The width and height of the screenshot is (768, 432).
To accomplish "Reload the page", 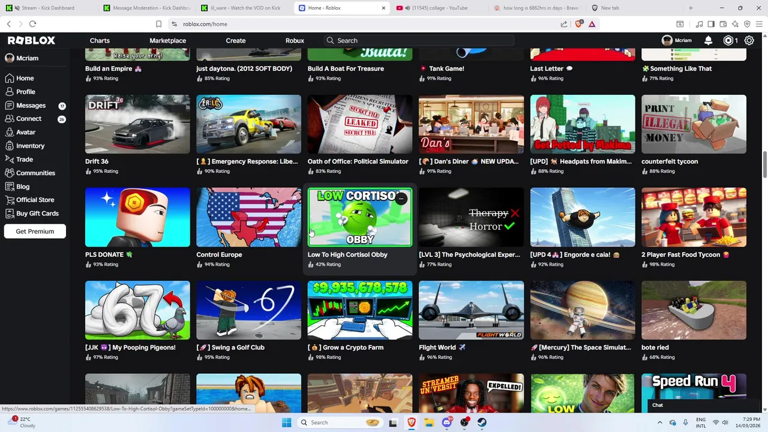I will tap(32, 24).
